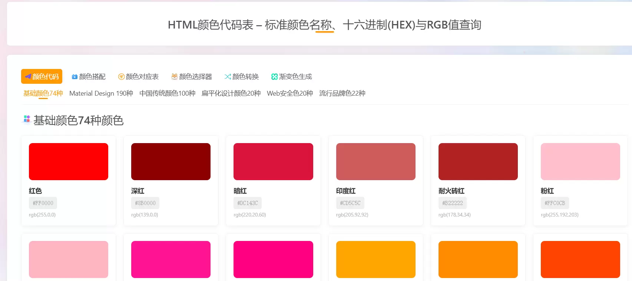The height and width of the screenshot is (281, 632).
Task: Copy hex code #FF0000
Action: [43, 203]
